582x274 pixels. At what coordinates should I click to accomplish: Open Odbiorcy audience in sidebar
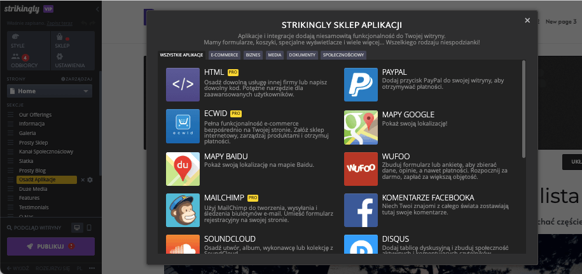pyautogui.click(x=24, y=61)
